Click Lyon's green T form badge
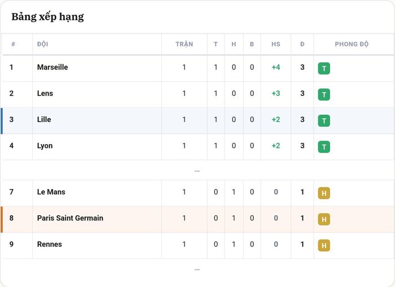Image resolution: width=395 pixels, height=287 pixels. tap(324, 147)
